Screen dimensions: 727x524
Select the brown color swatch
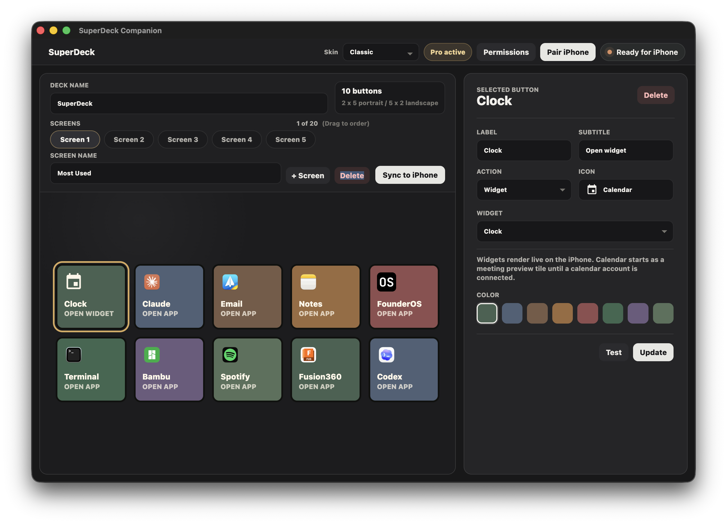[537, 313]
